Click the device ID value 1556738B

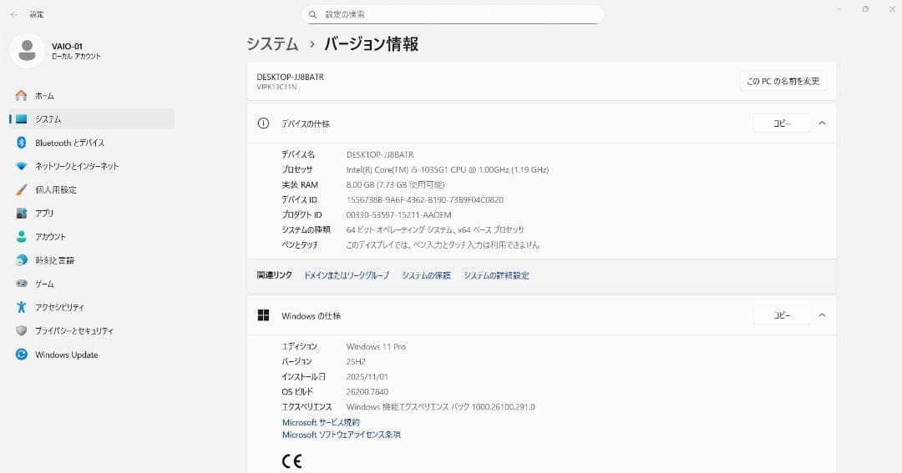click(x=424, y=200)
